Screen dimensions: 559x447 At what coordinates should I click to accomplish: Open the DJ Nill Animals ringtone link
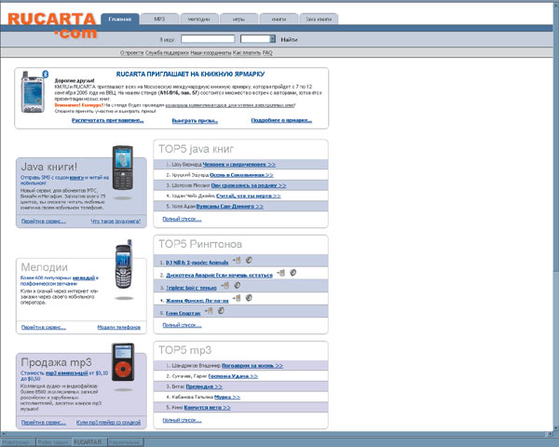pos(197,263)
